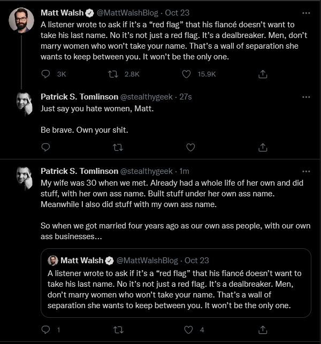Reply to Matt Walsh's top tweet
321x344 pixels.
click(45, 74)
